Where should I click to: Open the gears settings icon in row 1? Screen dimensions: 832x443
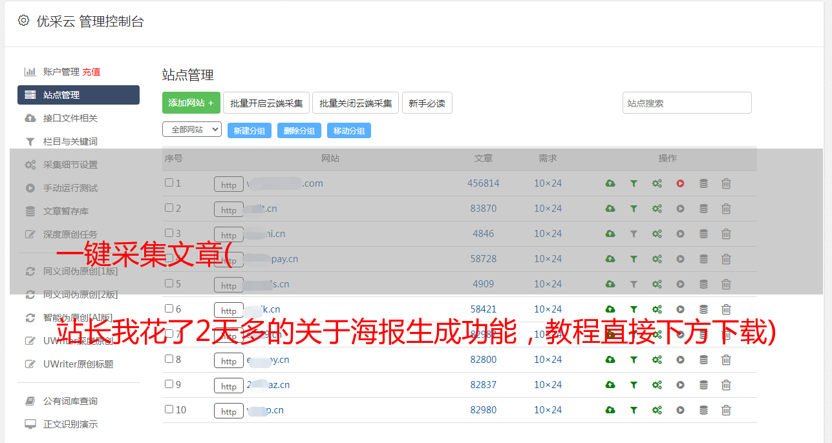tap(657, 183)
